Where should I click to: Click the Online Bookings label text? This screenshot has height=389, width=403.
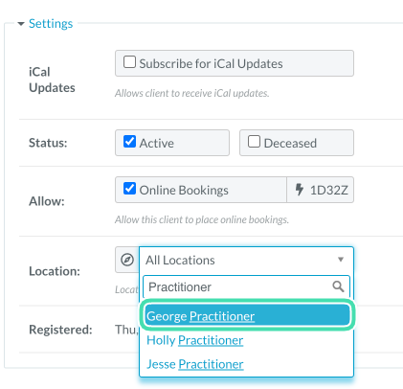(x=184, y=190)
